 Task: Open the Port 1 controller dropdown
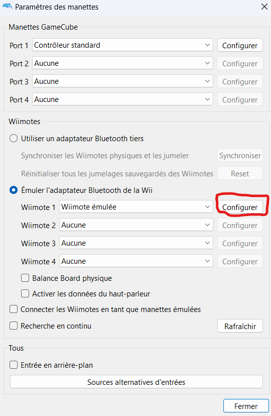122,45
